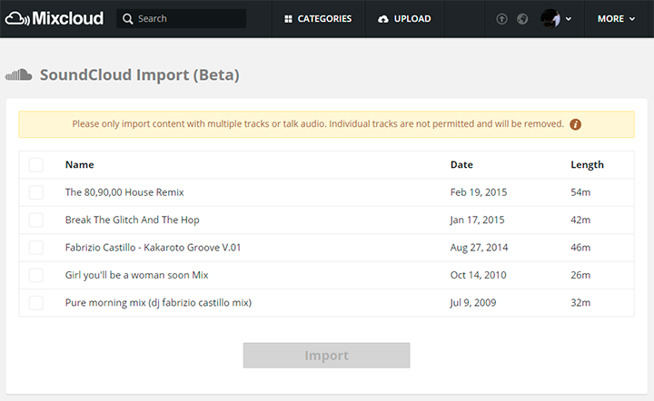Click the SoundCloud Import (Beta) heading
The image size is (654, 401).
coord(139,75)
